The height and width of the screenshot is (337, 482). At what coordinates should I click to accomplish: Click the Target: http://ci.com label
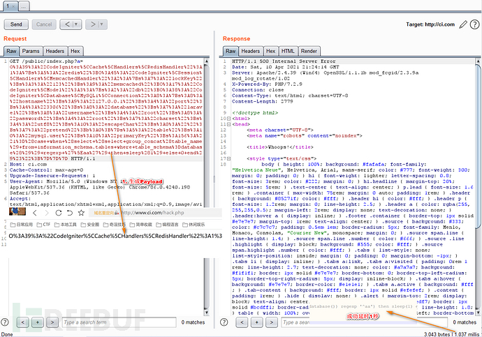(x=430, y=24)
